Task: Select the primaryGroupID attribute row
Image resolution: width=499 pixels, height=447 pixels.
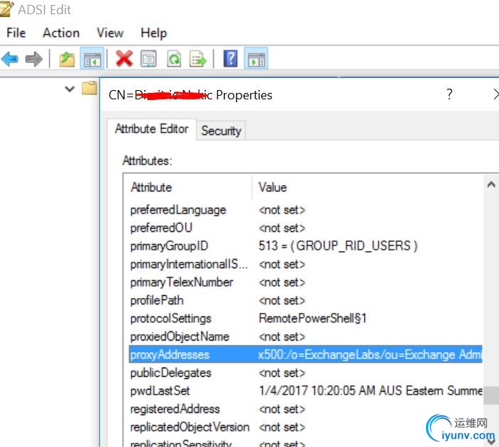Action: (305, 246)
